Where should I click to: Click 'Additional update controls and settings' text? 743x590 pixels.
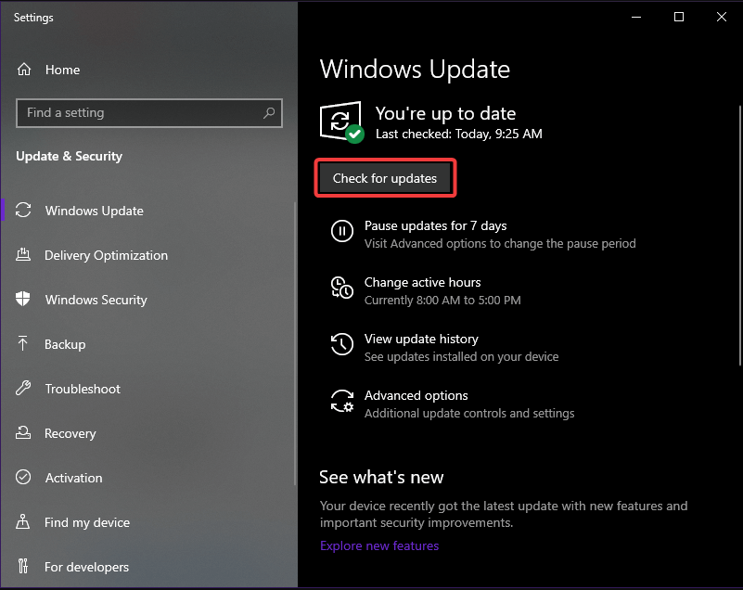[x=469, y=413]
